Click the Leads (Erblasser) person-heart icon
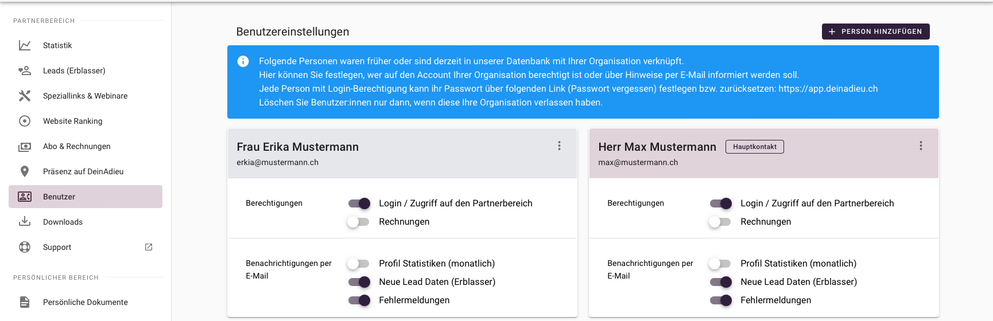 coord(25,71)
